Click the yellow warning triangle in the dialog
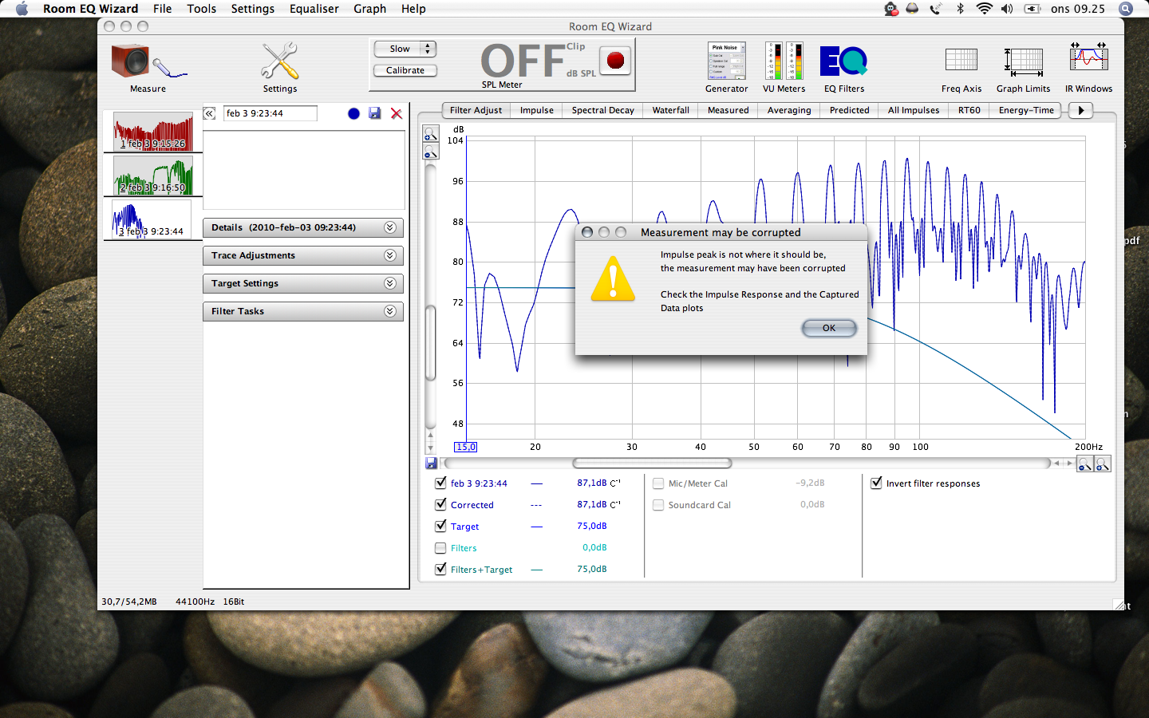The width and height of the screenshot is (1149, 718). tap(613, 279)
